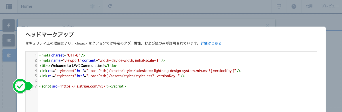Click the meta charset line in editor

[x=62, y=55]
